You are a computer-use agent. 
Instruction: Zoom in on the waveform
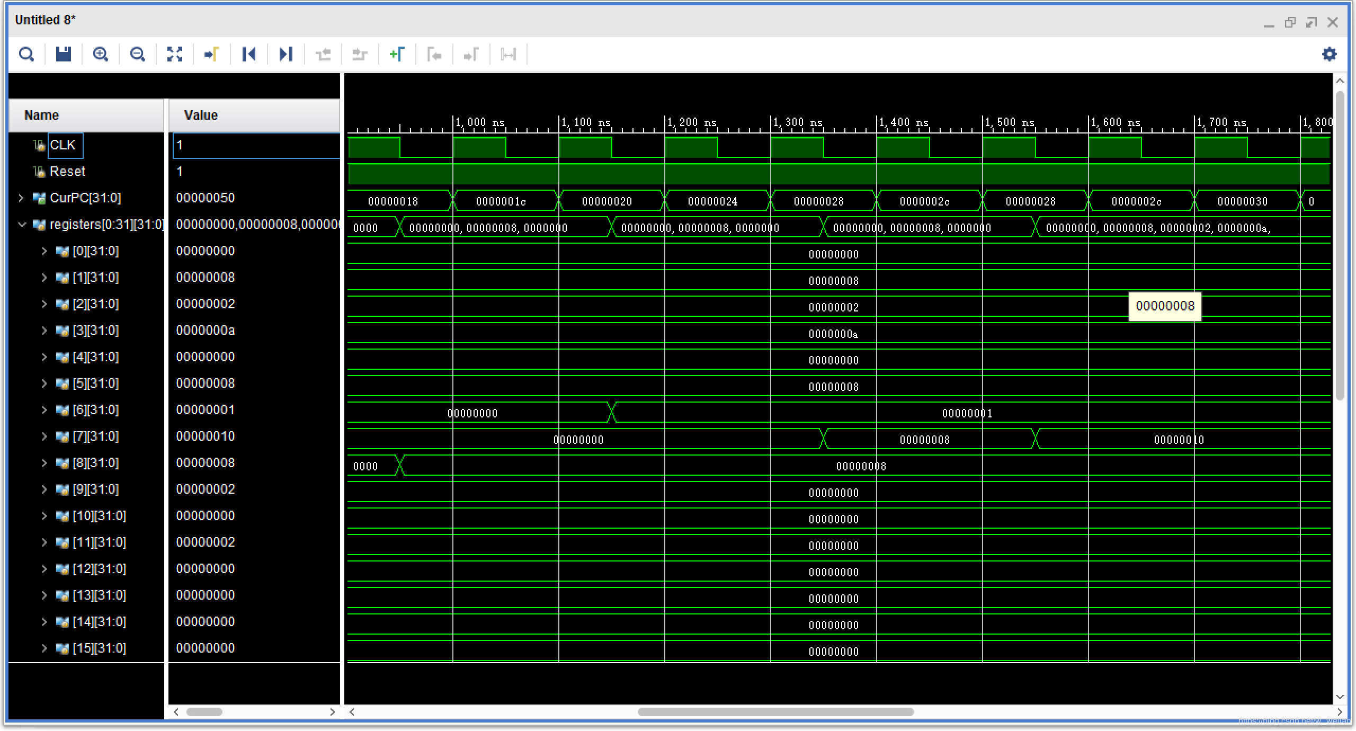pyautogui.click(x=101, y=54)
